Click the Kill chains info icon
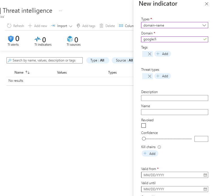This screenshot has height=196, width=213. (159, 147)
